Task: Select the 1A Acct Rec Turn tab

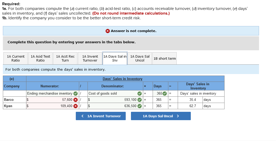Action: point(65,58)
